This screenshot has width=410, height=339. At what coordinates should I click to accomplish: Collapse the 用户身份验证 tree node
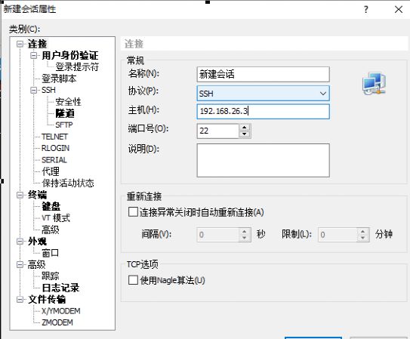click(x=33, y=55)
